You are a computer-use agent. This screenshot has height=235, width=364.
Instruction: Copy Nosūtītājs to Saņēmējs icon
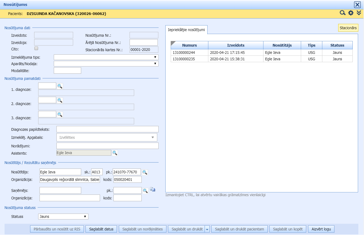(x=153, y=190)
